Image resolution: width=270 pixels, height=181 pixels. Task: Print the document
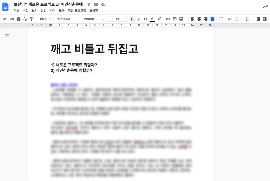(18, 19)
